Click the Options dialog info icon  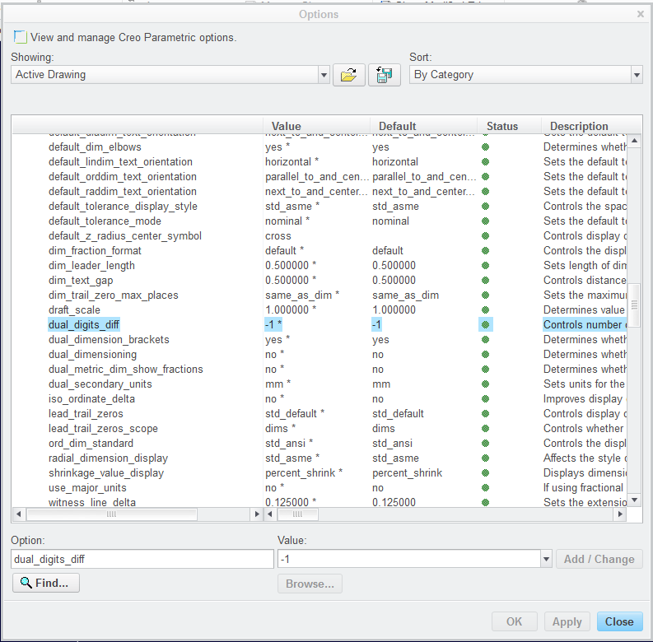coord(20,37)
